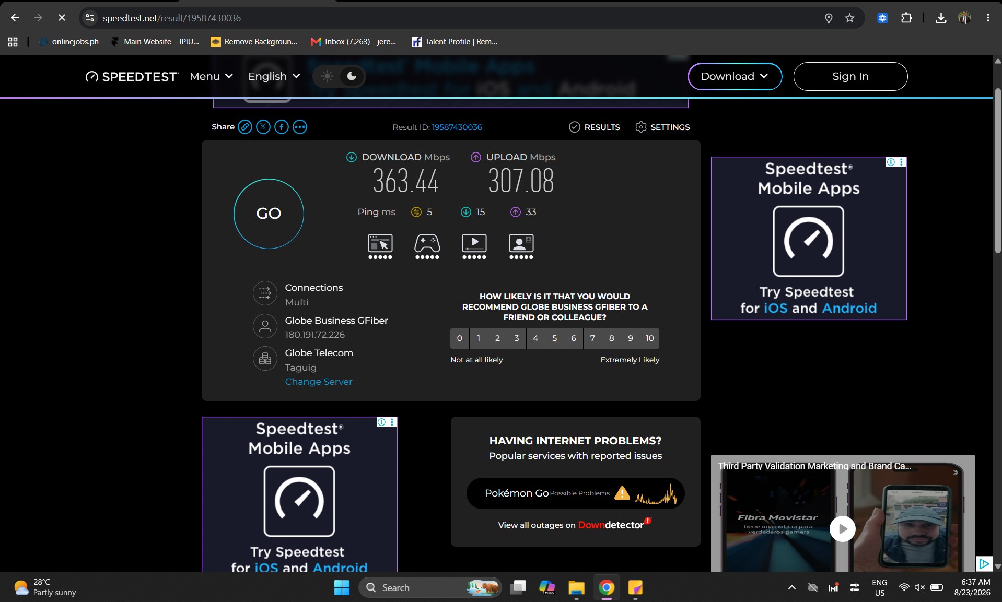Select rating 3 on the recommendation scale
Viewport: 1002px width, 602px height.
click(517, 338)
